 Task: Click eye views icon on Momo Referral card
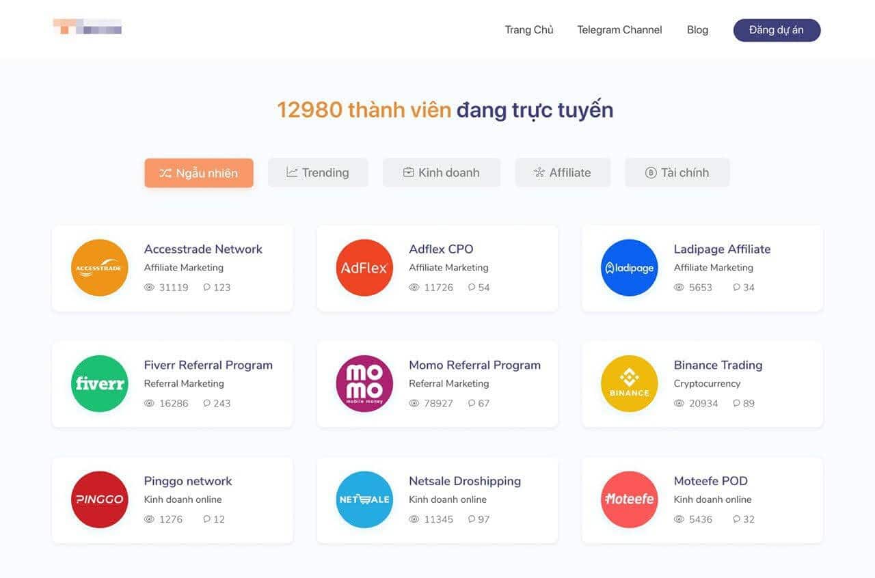click(x=414, y=404)
